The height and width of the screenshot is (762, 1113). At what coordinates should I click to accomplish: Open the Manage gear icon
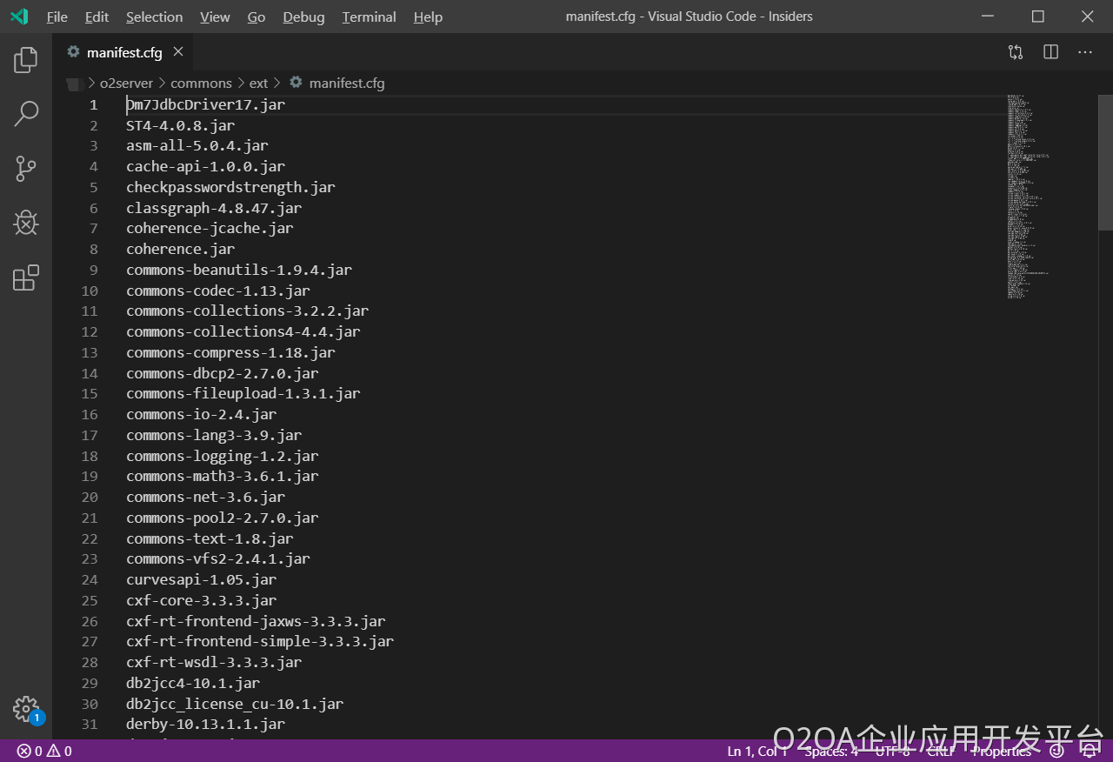click(x=26, y=708)
